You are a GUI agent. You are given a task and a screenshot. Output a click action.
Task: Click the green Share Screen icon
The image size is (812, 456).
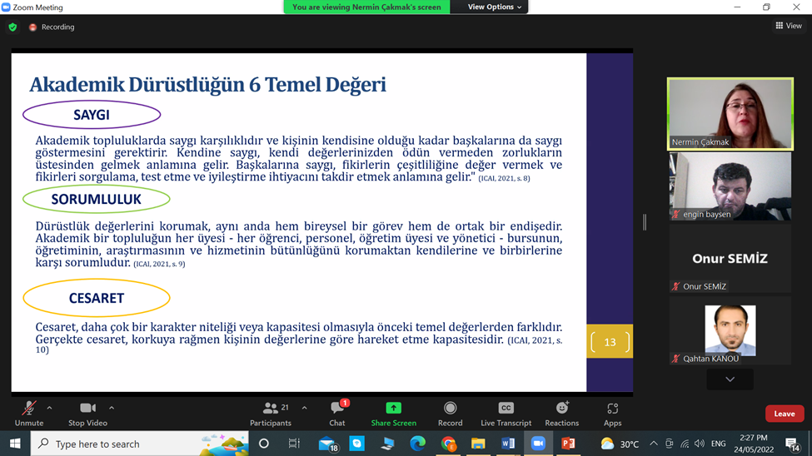pyautogui.click(x=393, y=409)
